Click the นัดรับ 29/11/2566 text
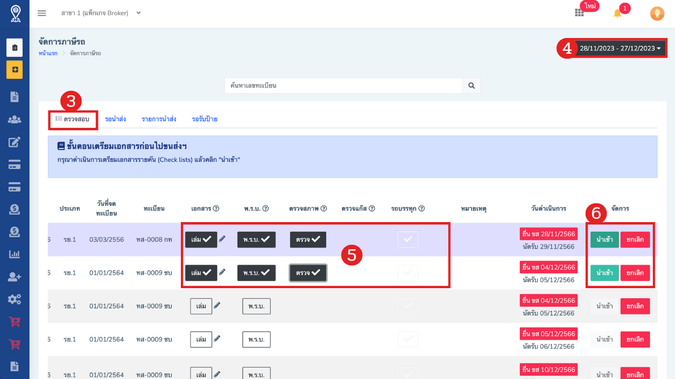The width and height of the screenshot is (675, 379). [548, 247]
